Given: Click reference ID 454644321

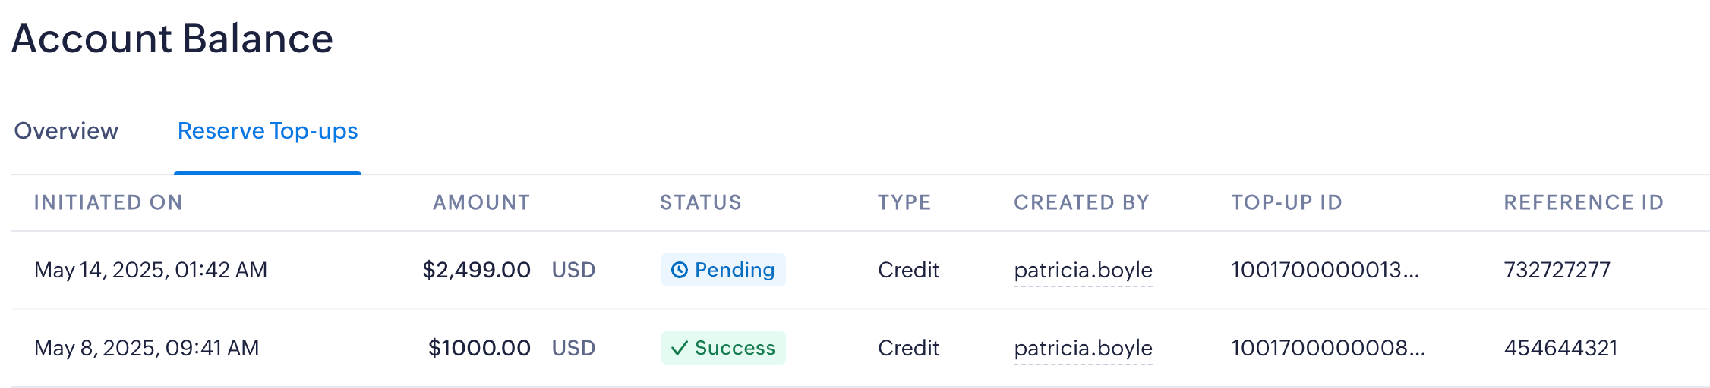Looking at the screenshot, I should pos(1561,348).
